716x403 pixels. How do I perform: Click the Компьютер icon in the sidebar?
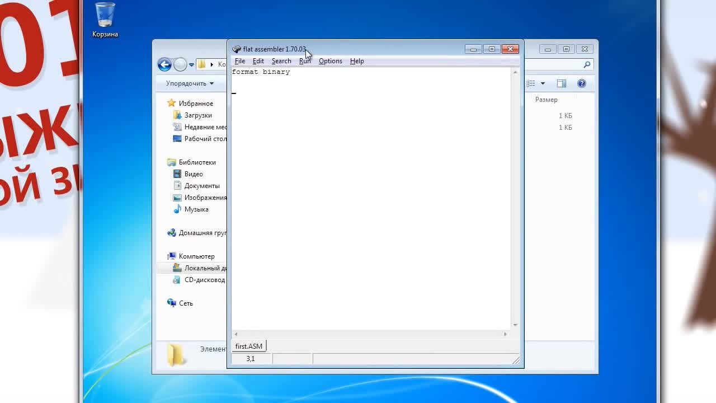pos(172,256)
